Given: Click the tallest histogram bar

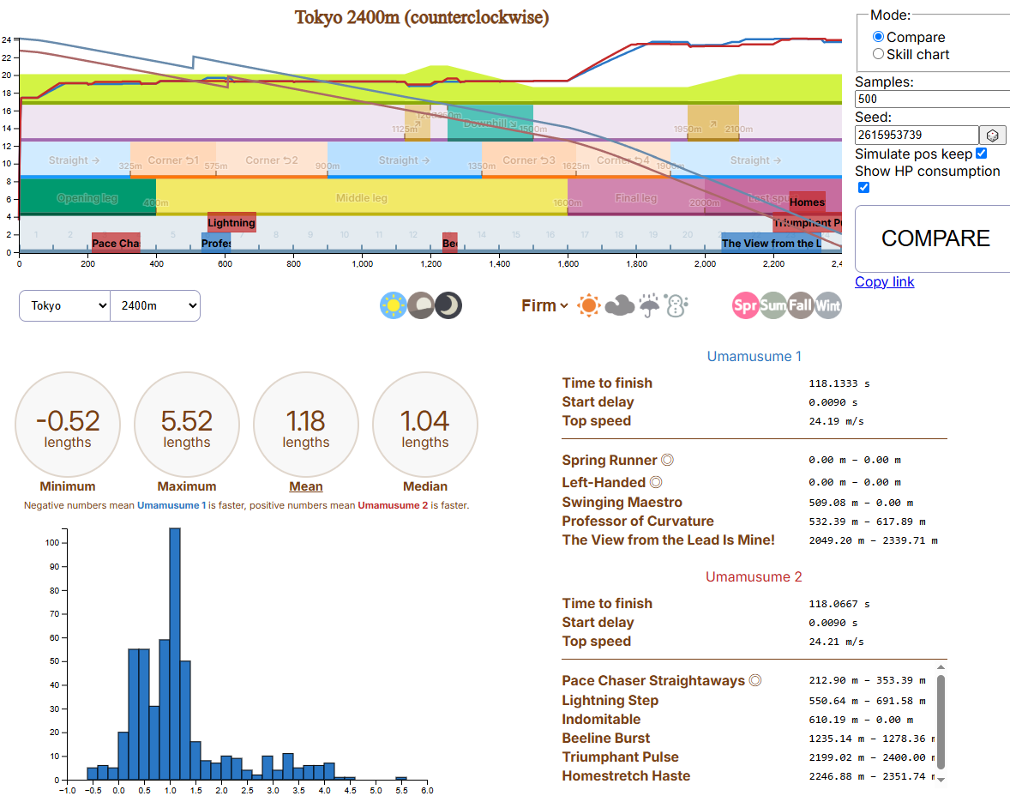Looking at the screenshot, I should (x=175, y=654).
